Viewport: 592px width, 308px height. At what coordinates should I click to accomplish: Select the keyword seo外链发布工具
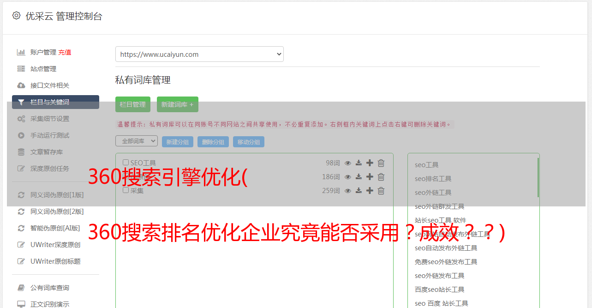point(440,276)
